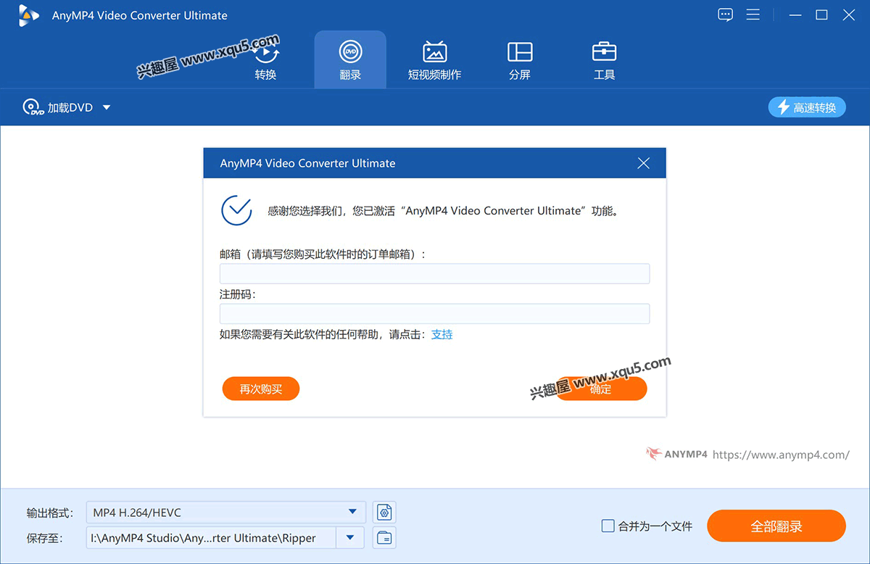
Task: Switch to the 翻录 (Ripper) tab
Action: pyautogui.click(x=350, y=61)
